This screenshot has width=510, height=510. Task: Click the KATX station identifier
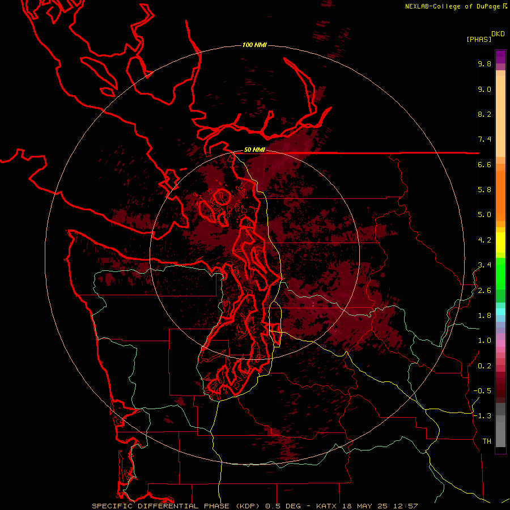(x=327, y=506)
